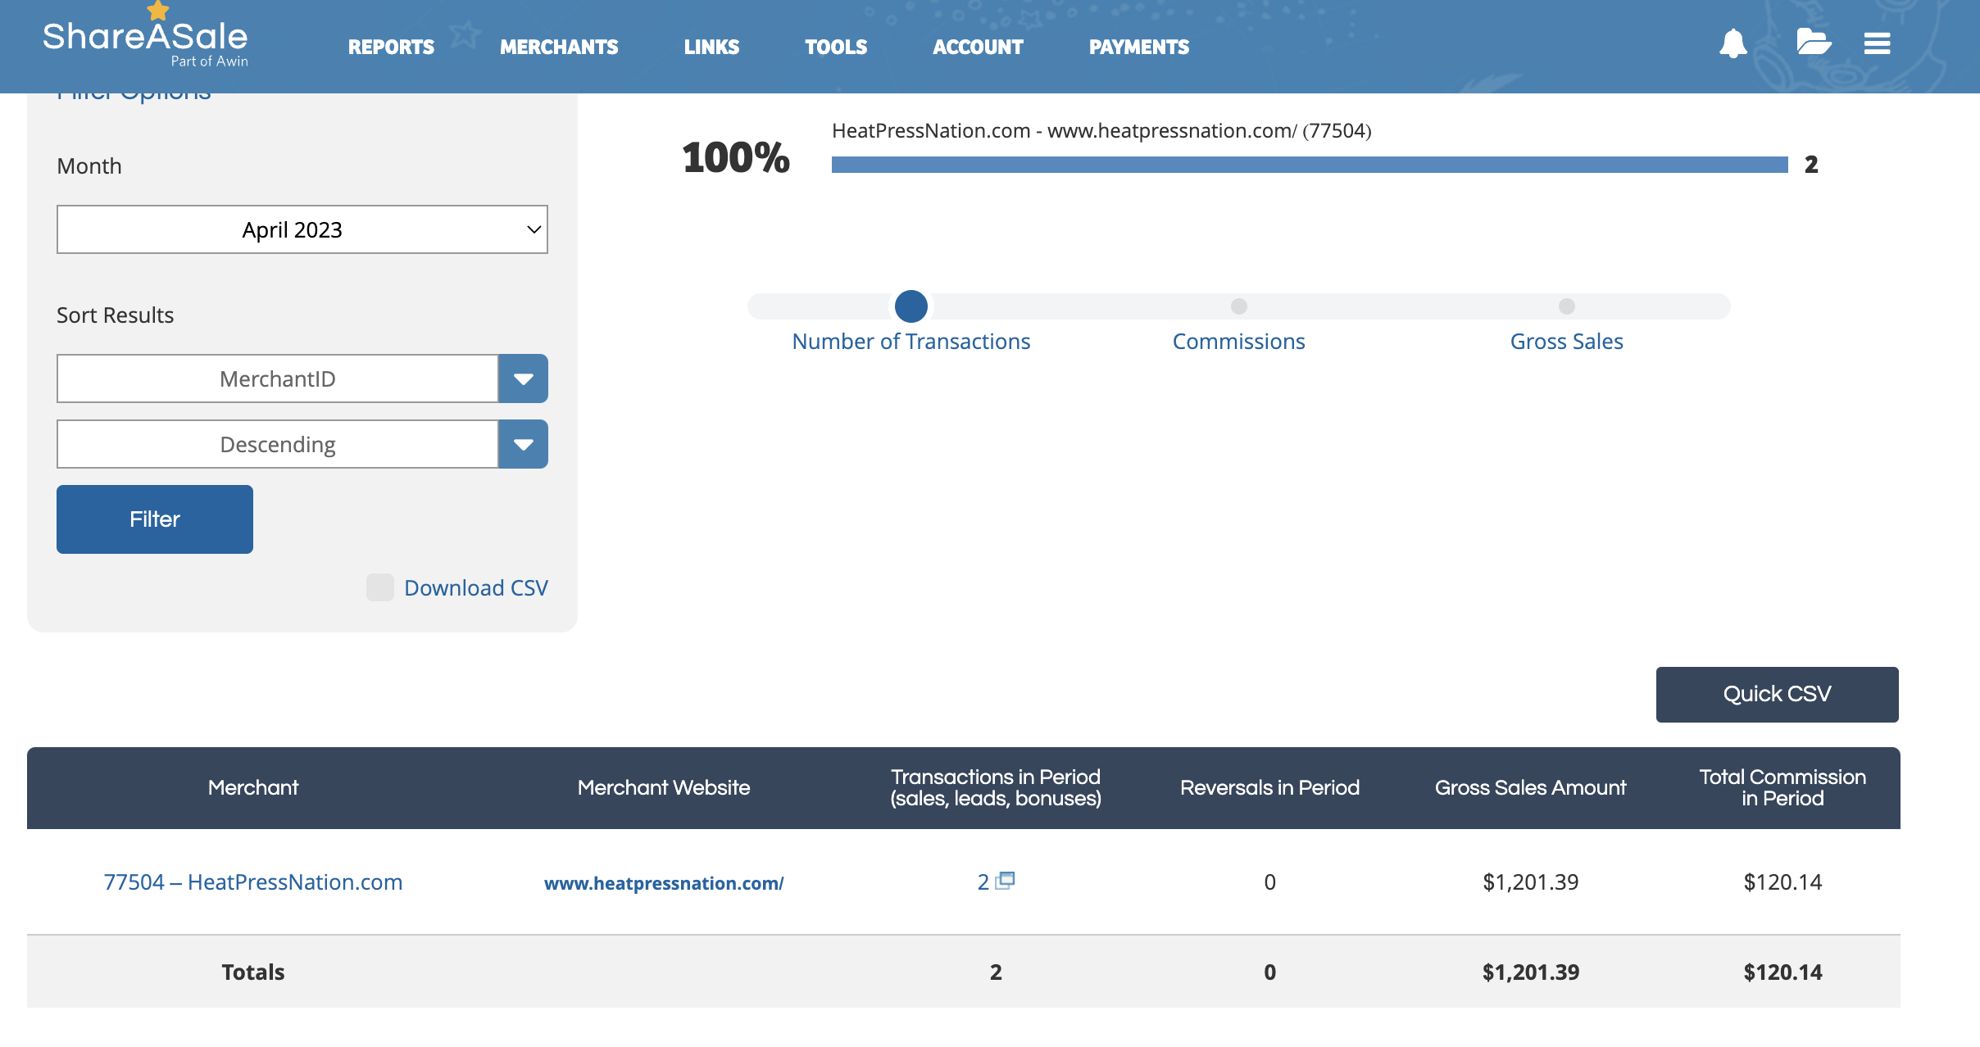The width and height of the screenshot is (1980, 1047).
Task: Click the reversals 0 cell in HeatPressNation row
Action: click(x=1269, y=882)
